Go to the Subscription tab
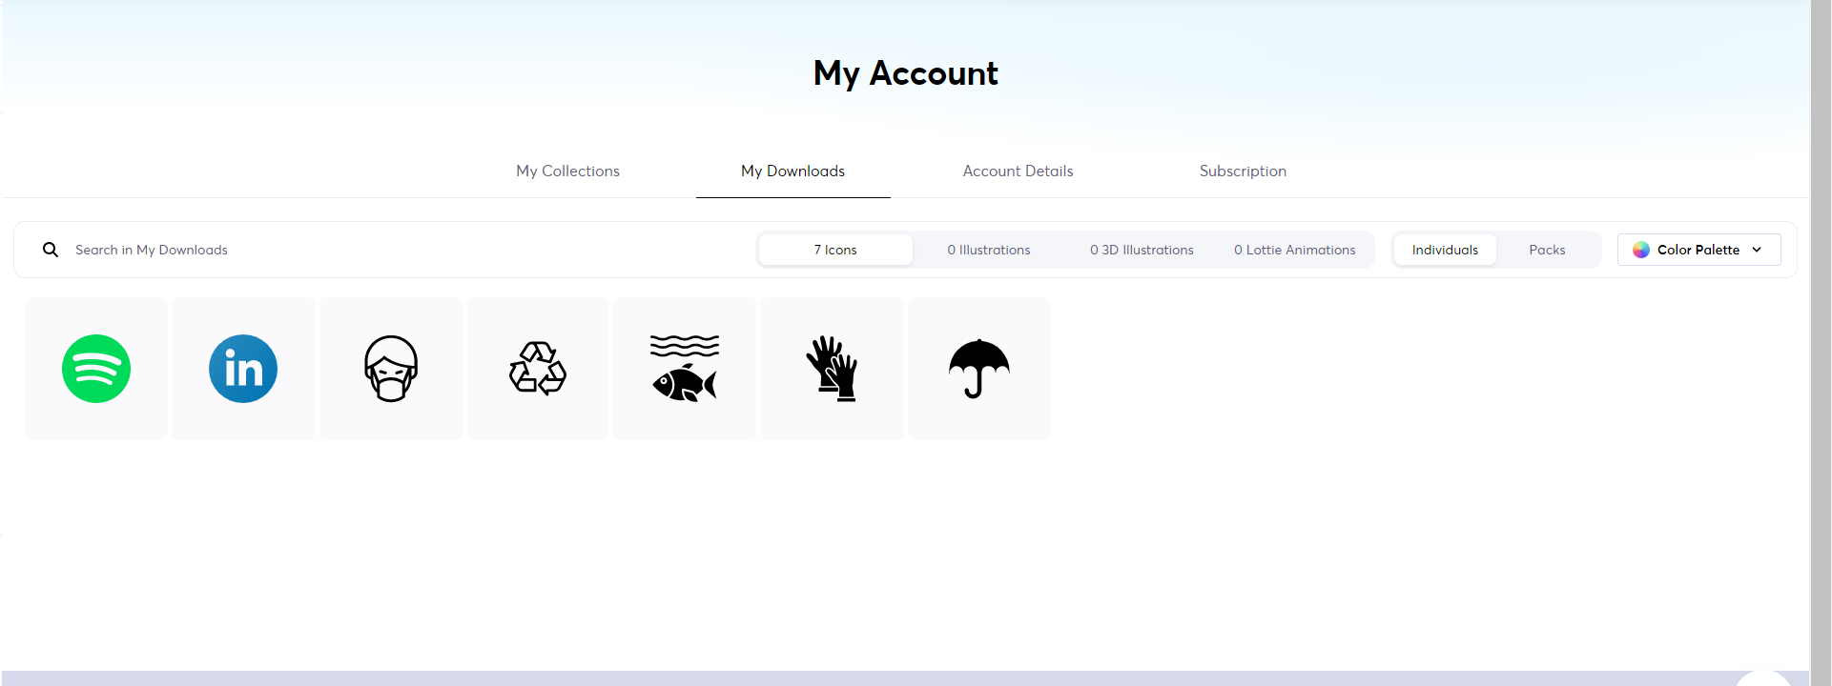Image resolution: width=1832 pixels, height=686 pixels. [1243, 171]
